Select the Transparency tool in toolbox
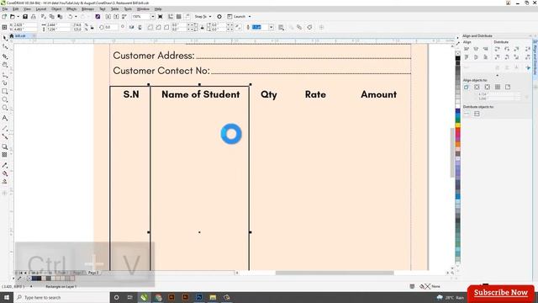The image size is (538, 303). [5, 155]
